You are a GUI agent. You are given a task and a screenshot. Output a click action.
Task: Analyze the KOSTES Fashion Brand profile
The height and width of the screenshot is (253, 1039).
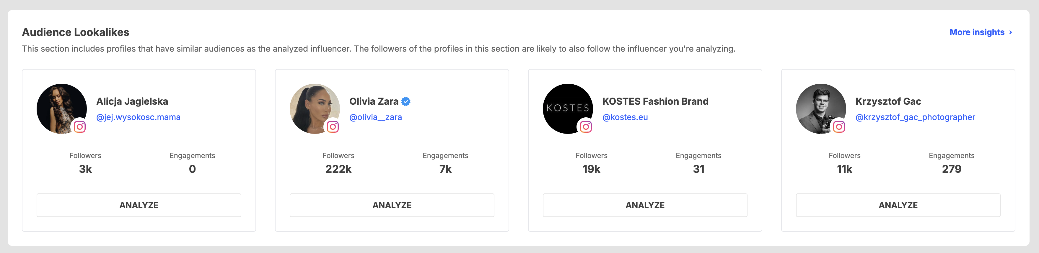[645, 205]
